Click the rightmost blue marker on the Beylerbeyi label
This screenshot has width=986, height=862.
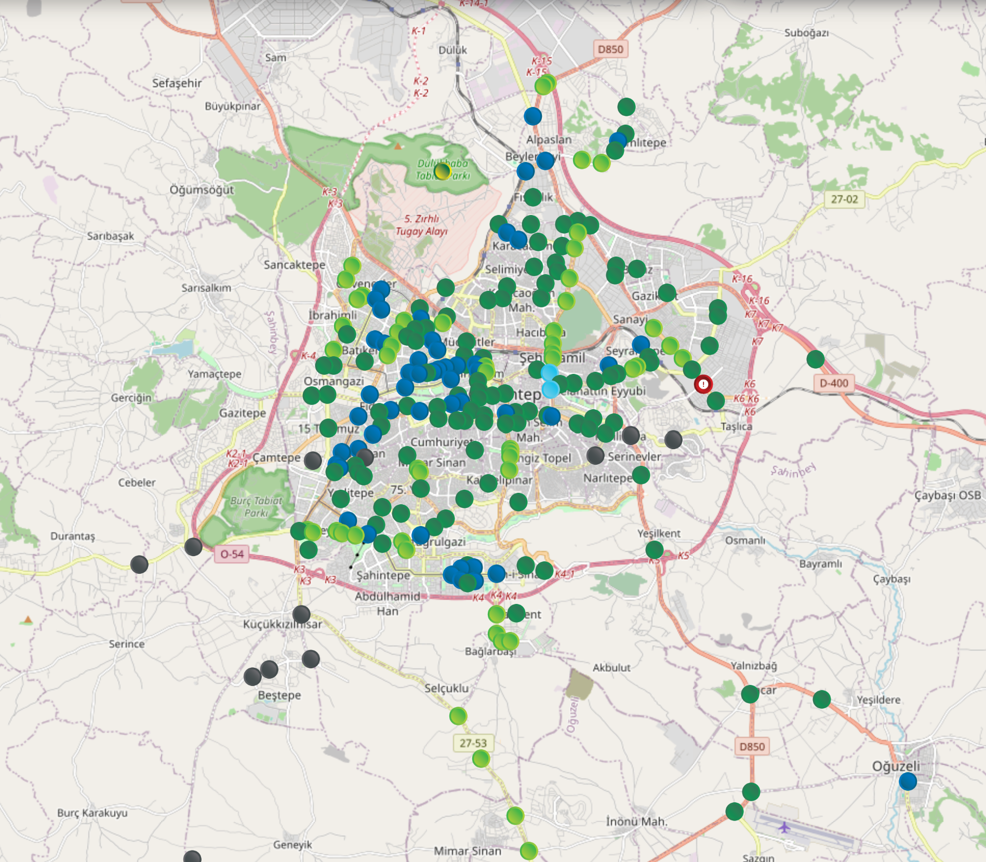(545, 160)
